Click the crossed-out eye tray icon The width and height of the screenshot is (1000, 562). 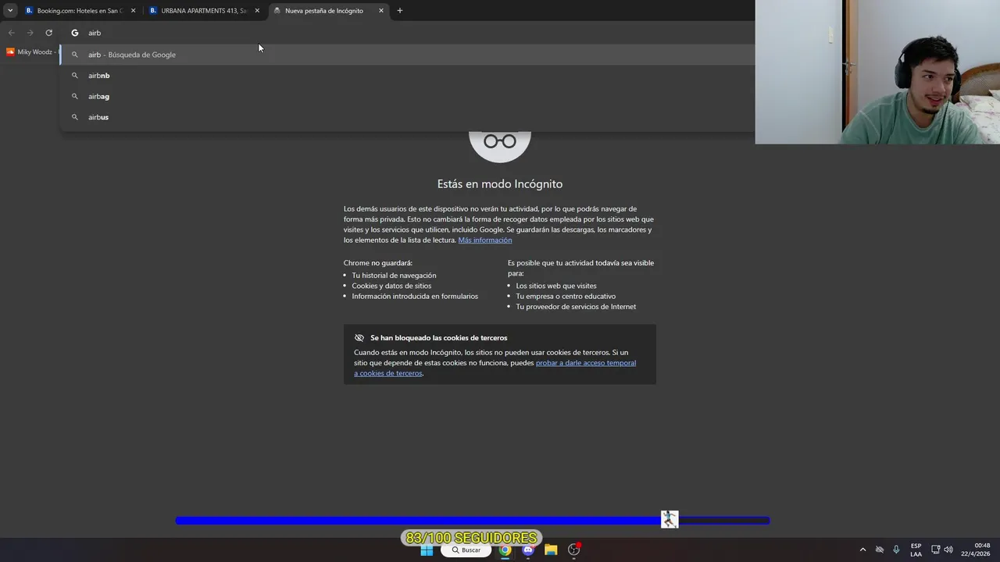[880, 550]
